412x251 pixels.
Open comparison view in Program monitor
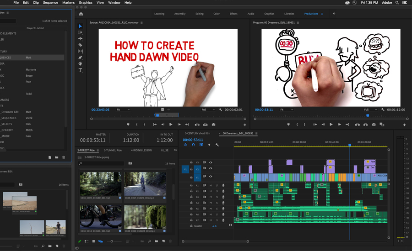(x=382, y=125)
